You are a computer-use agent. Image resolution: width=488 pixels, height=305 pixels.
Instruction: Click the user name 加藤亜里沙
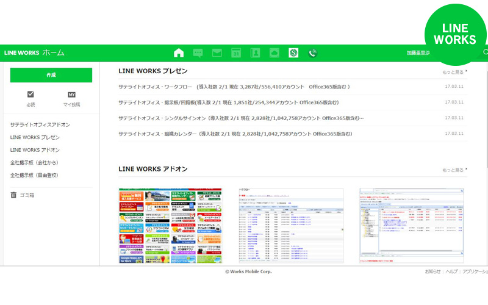point(418,53)
